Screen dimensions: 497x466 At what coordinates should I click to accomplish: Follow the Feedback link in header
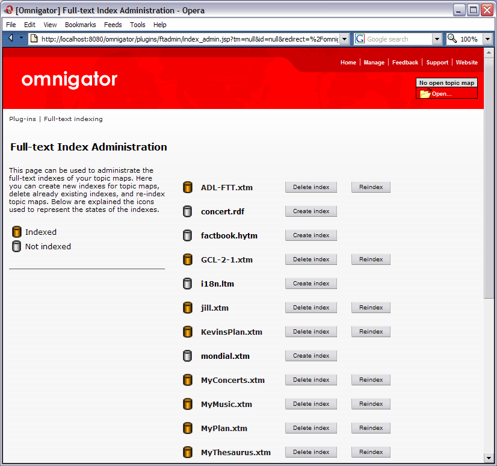pos(405,63)
